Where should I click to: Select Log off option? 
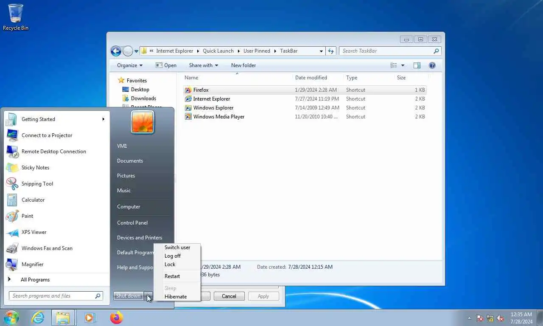tap(173, 256)
